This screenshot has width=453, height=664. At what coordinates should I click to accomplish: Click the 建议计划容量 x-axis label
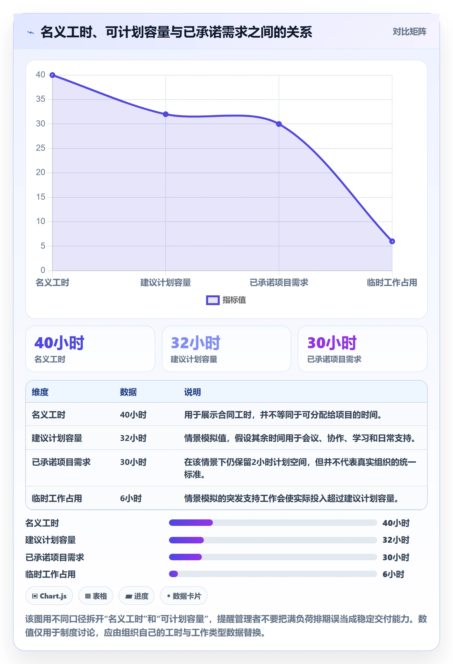(166, 283)
